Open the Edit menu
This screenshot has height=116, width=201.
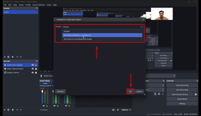[10, 5]
